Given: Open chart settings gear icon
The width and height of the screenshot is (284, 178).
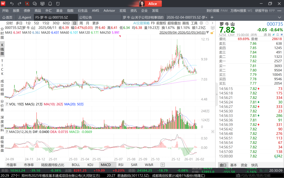Looking at the screenshot, I should point(201,23).
